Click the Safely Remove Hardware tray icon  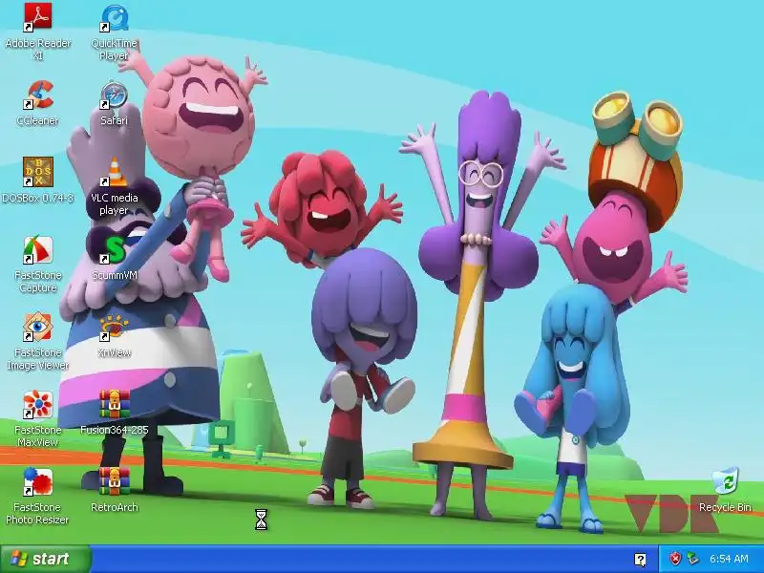pos(691,559)
